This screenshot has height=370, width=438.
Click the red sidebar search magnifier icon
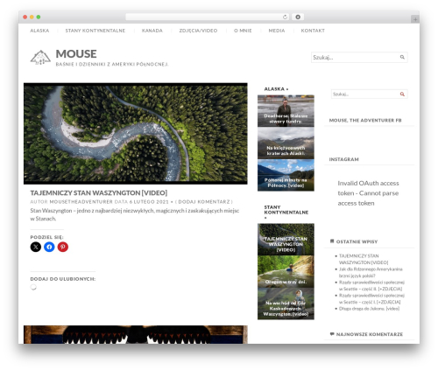(x=402, y=94)
